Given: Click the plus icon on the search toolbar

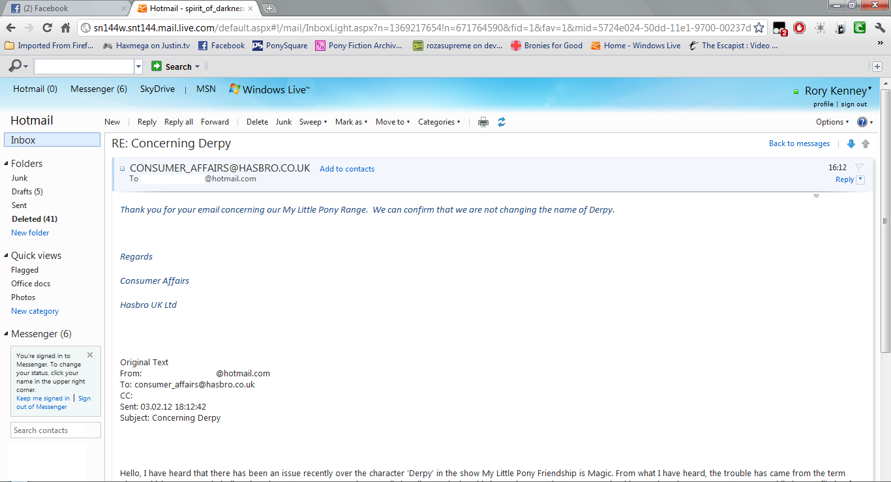Looking at the screenshot, I should pyautogui.click(x=877, y=67).
